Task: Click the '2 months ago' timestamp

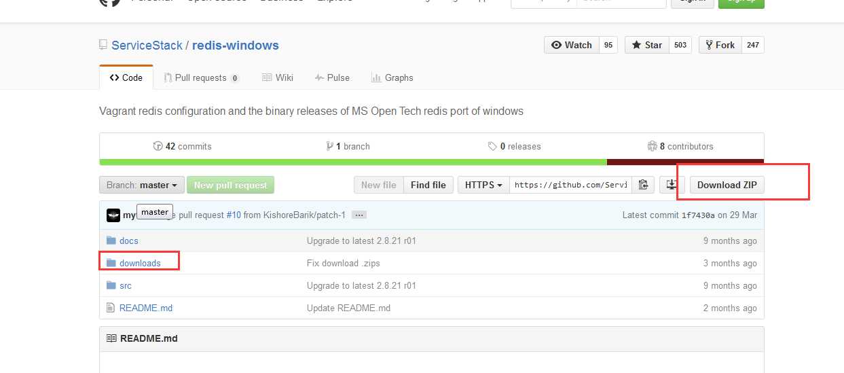Action: point(730,308)
